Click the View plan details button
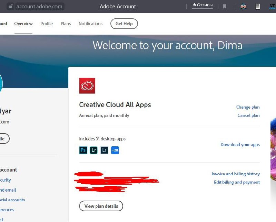The width and height of the screenshot is (276, 222). [x=101, y=206]
